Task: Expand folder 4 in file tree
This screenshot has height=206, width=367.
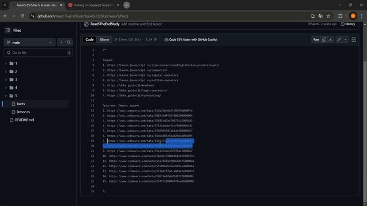Action: click(6, 88)
